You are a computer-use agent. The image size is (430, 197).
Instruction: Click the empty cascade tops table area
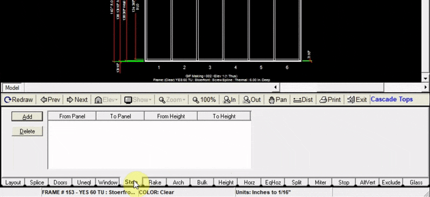(x=149, y=145)
